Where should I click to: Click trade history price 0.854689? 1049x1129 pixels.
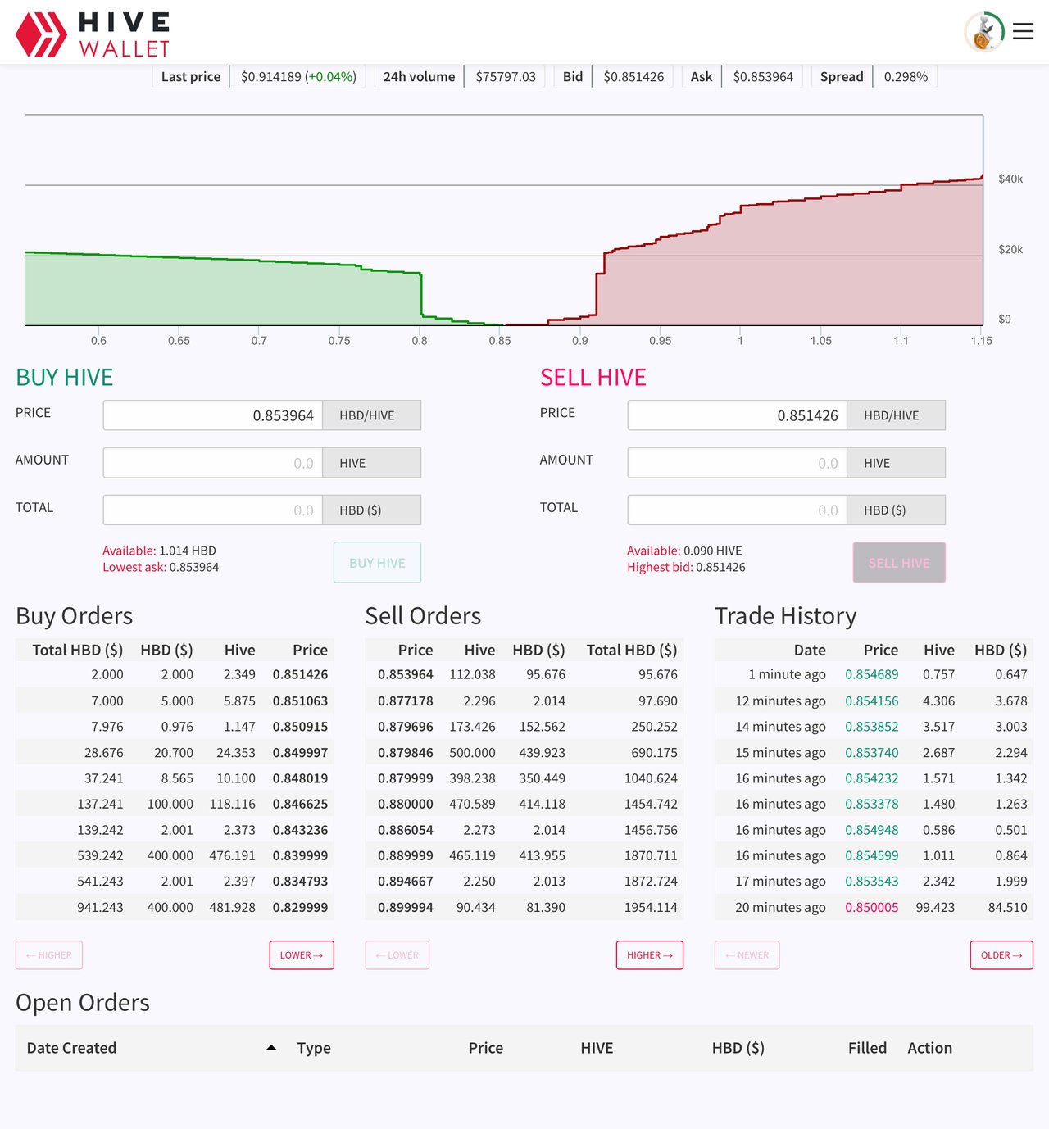[x=872, y=674]
